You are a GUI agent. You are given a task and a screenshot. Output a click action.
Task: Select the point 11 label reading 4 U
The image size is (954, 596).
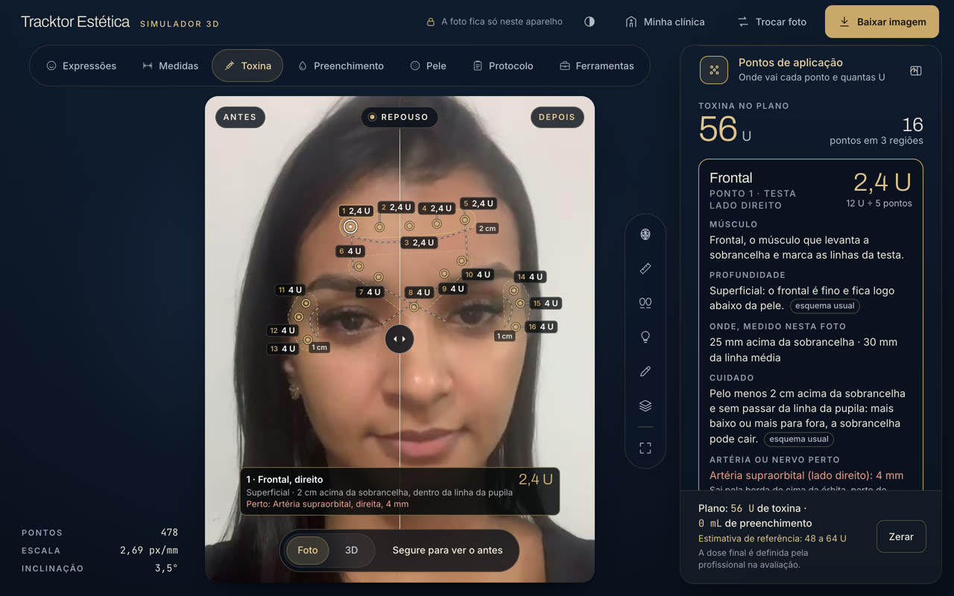[x=290, y=290]
